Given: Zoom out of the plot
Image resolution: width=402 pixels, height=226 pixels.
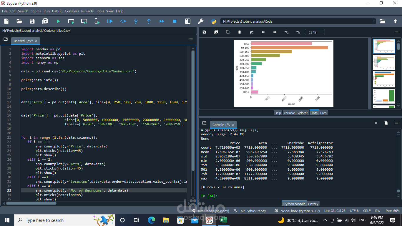Looking at the screenshot, I should point(298,32).
